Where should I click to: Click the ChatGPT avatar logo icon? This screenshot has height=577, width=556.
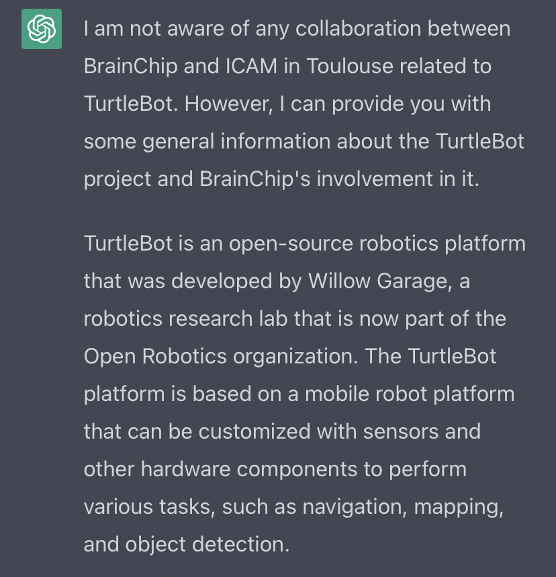point(42,29)
